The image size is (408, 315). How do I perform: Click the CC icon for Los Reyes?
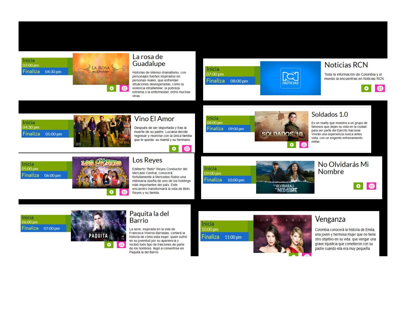coord(124,192)
